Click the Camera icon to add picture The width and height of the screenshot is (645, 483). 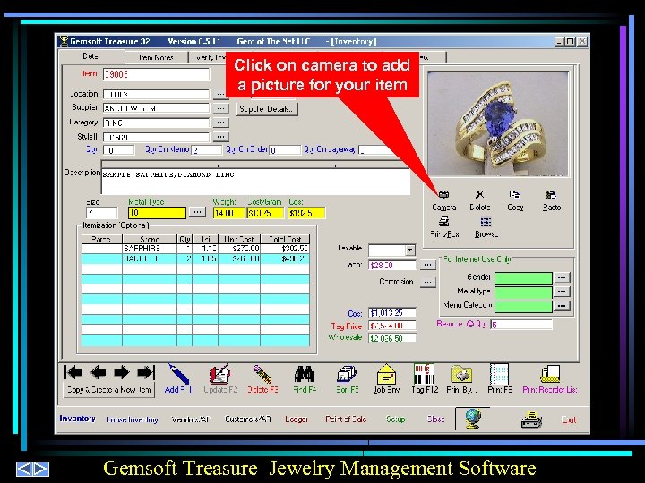(x=443, y=195)
